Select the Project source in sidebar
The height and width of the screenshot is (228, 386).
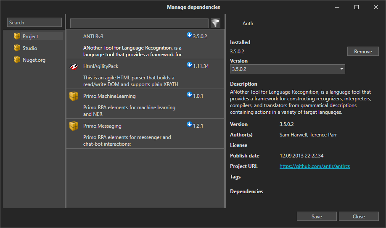[x=30, y=37]
